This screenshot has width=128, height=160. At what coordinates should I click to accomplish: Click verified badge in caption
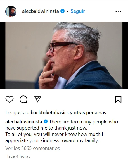(x=46, y=121)
